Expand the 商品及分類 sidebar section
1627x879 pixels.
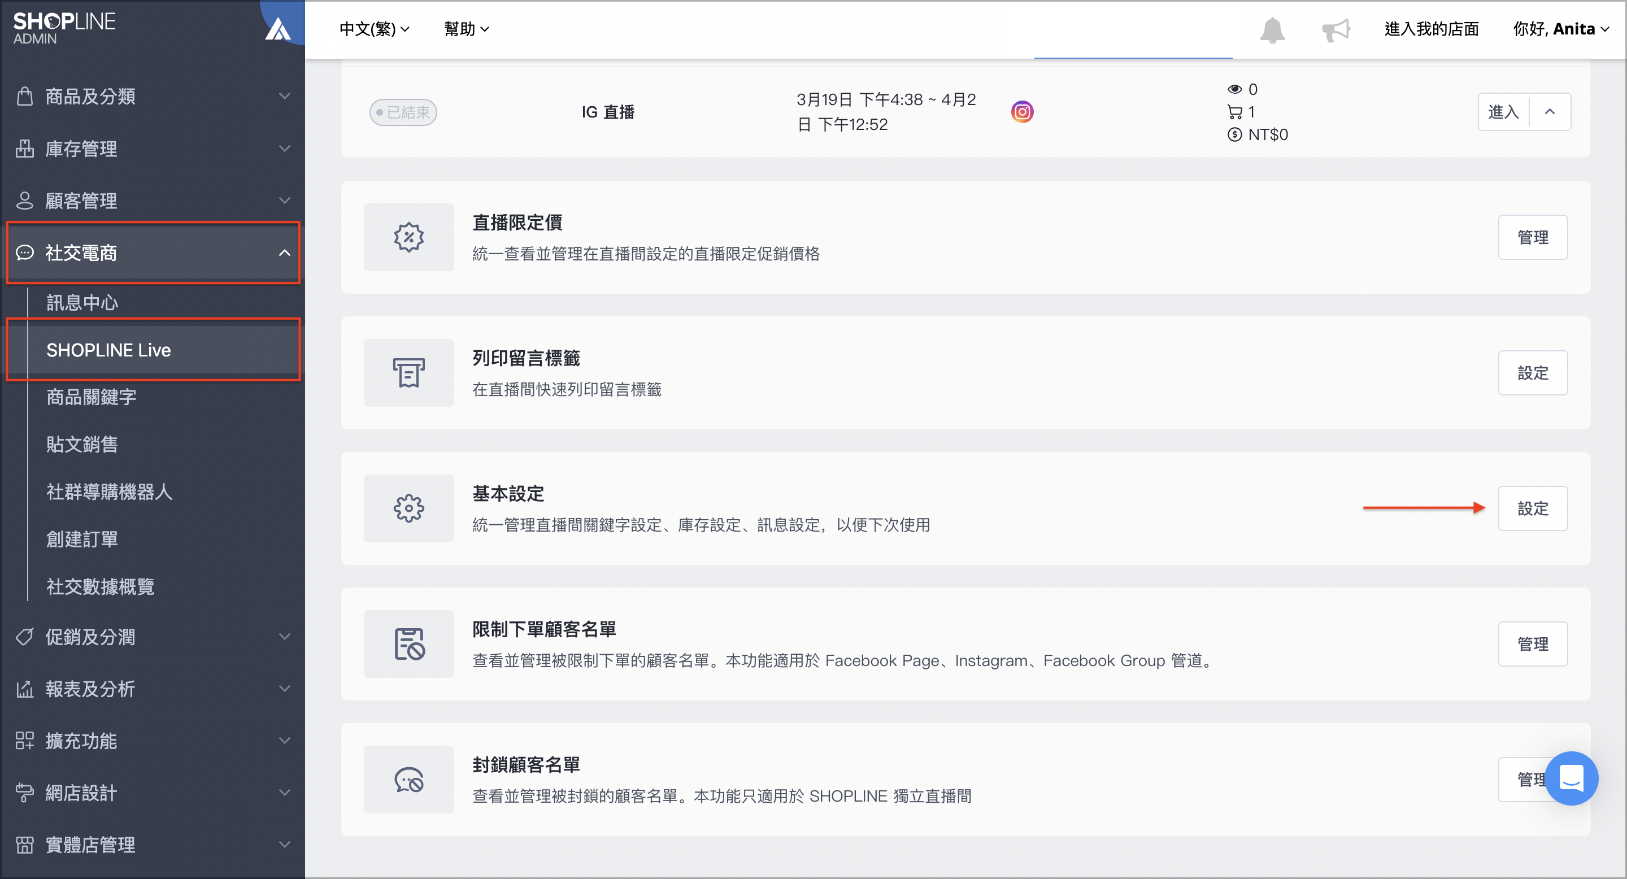coord(285,96)
